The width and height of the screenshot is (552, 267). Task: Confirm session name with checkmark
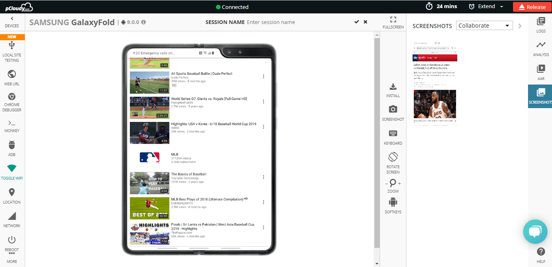coord(356,22)
